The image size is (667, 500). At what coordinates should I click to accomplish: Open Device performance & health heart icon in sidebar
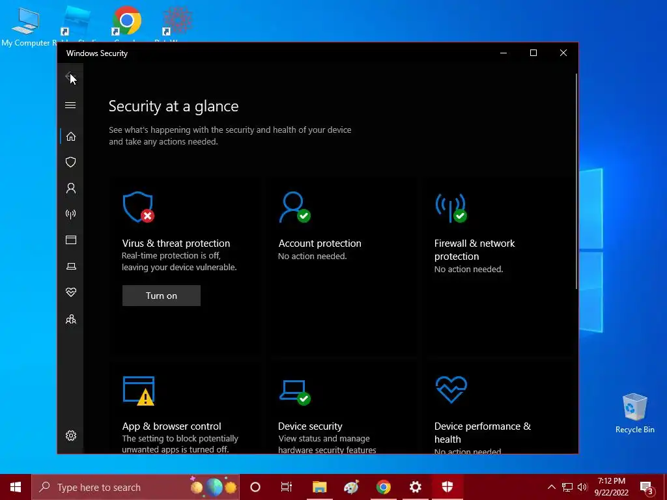coord(70,292)
